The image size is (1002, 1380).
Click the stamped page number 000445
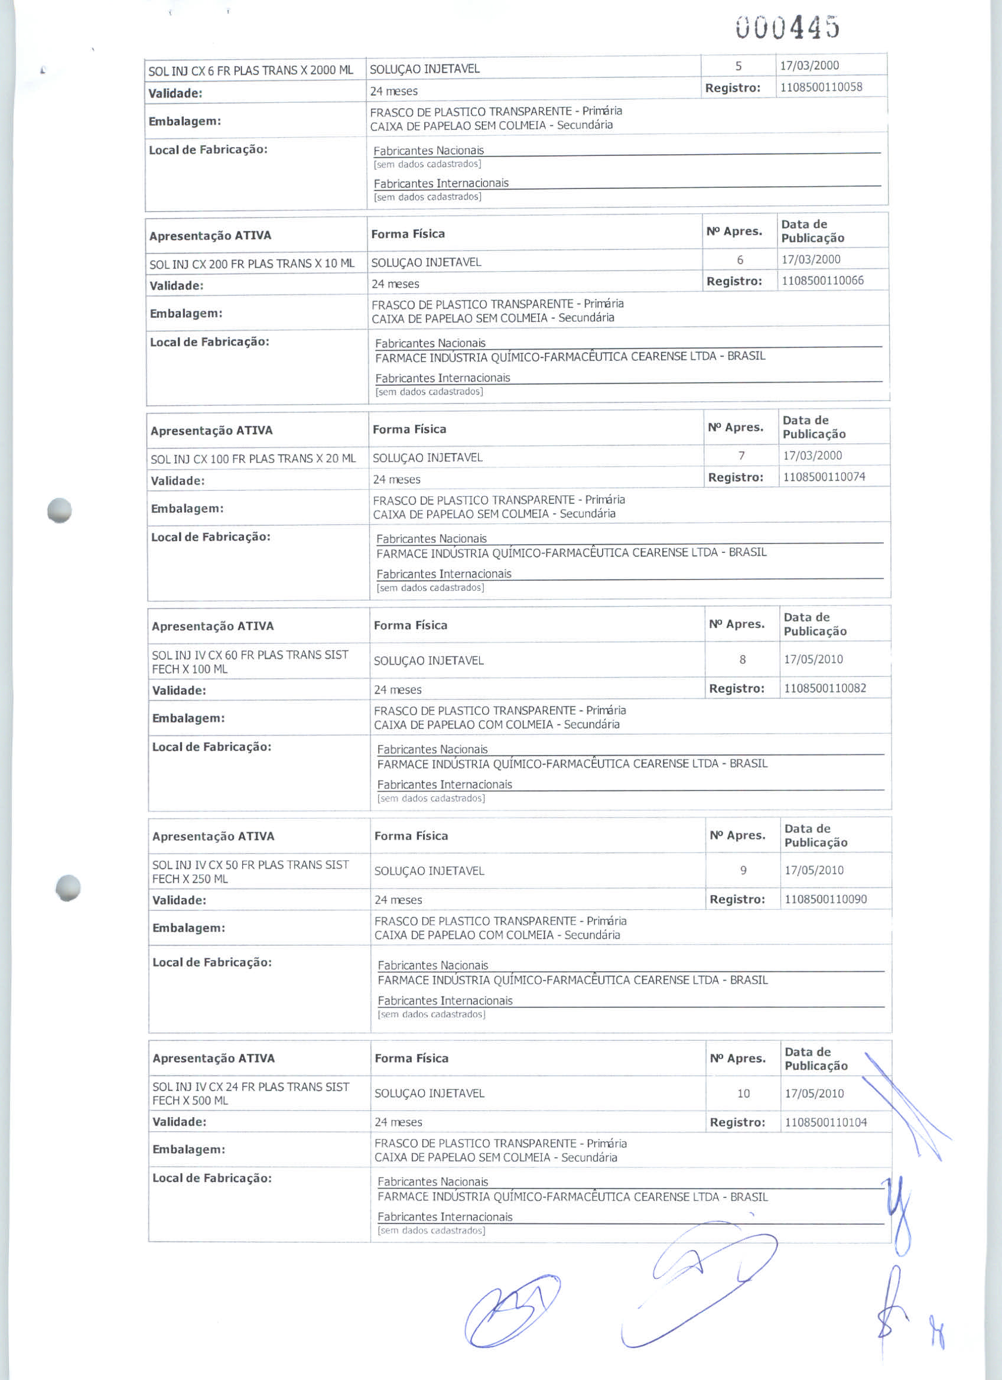click(x=787, y=27)
